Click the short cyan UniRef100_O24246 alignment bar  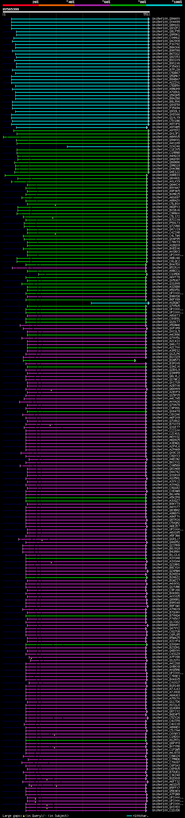[108, 146]
